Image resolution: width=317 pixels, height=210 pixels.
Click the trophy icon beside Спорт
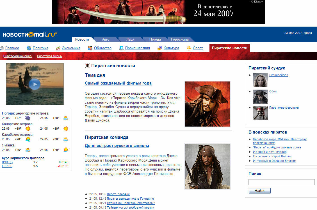pyautogui.click(x=189, y=48)
